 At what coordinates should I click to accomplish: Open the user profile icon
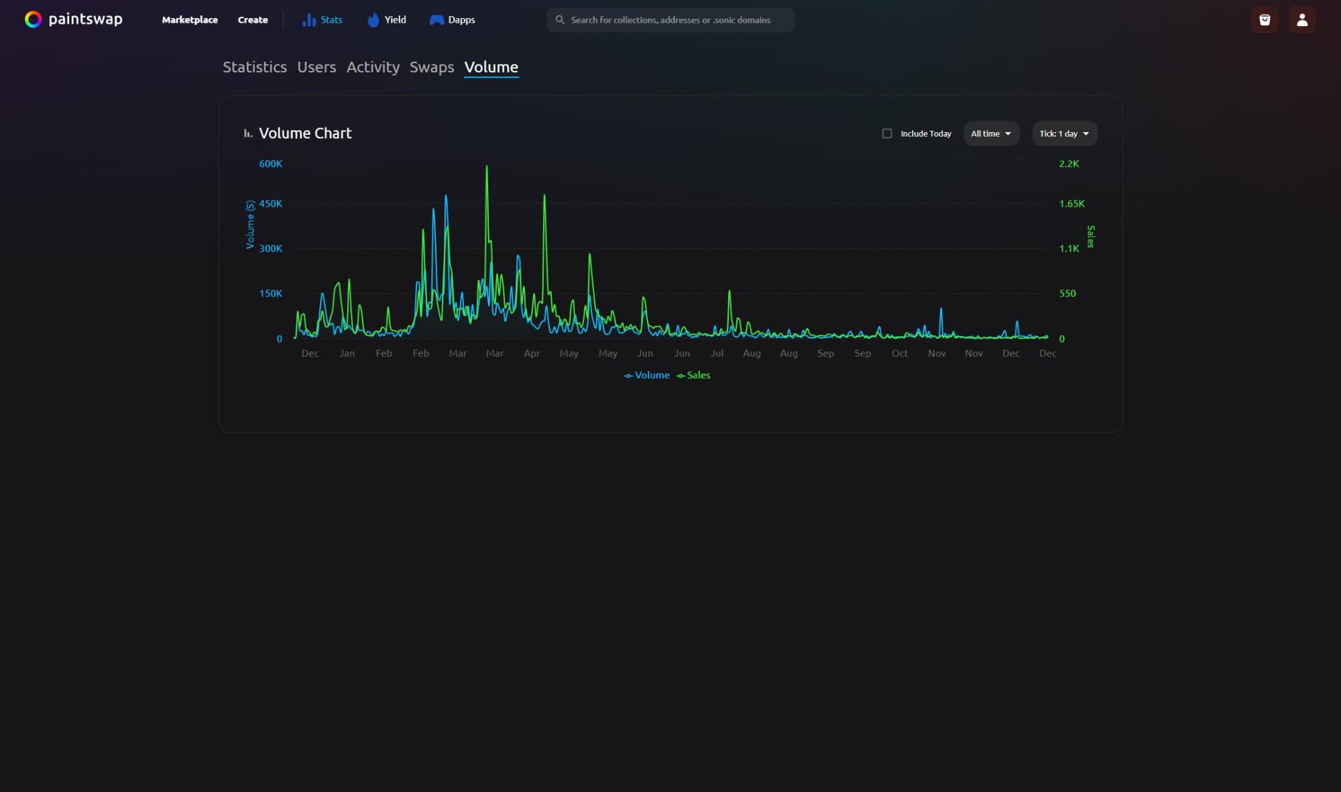(x=1301, y=19)
